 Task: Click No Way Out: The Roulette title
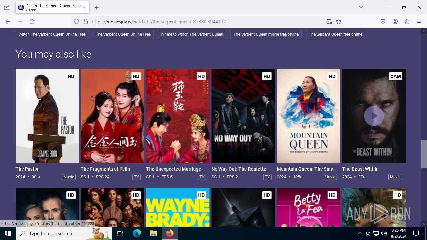pos(239,169)
